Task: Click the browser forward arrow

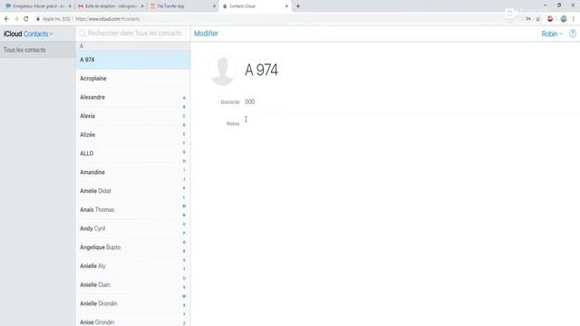Action: pos(16,19)
